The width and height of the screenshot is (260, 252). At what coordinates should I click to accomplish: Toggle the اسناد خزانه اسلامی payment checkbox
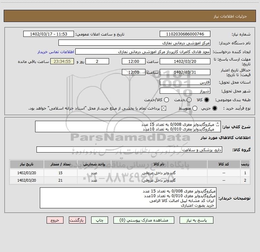164,108
